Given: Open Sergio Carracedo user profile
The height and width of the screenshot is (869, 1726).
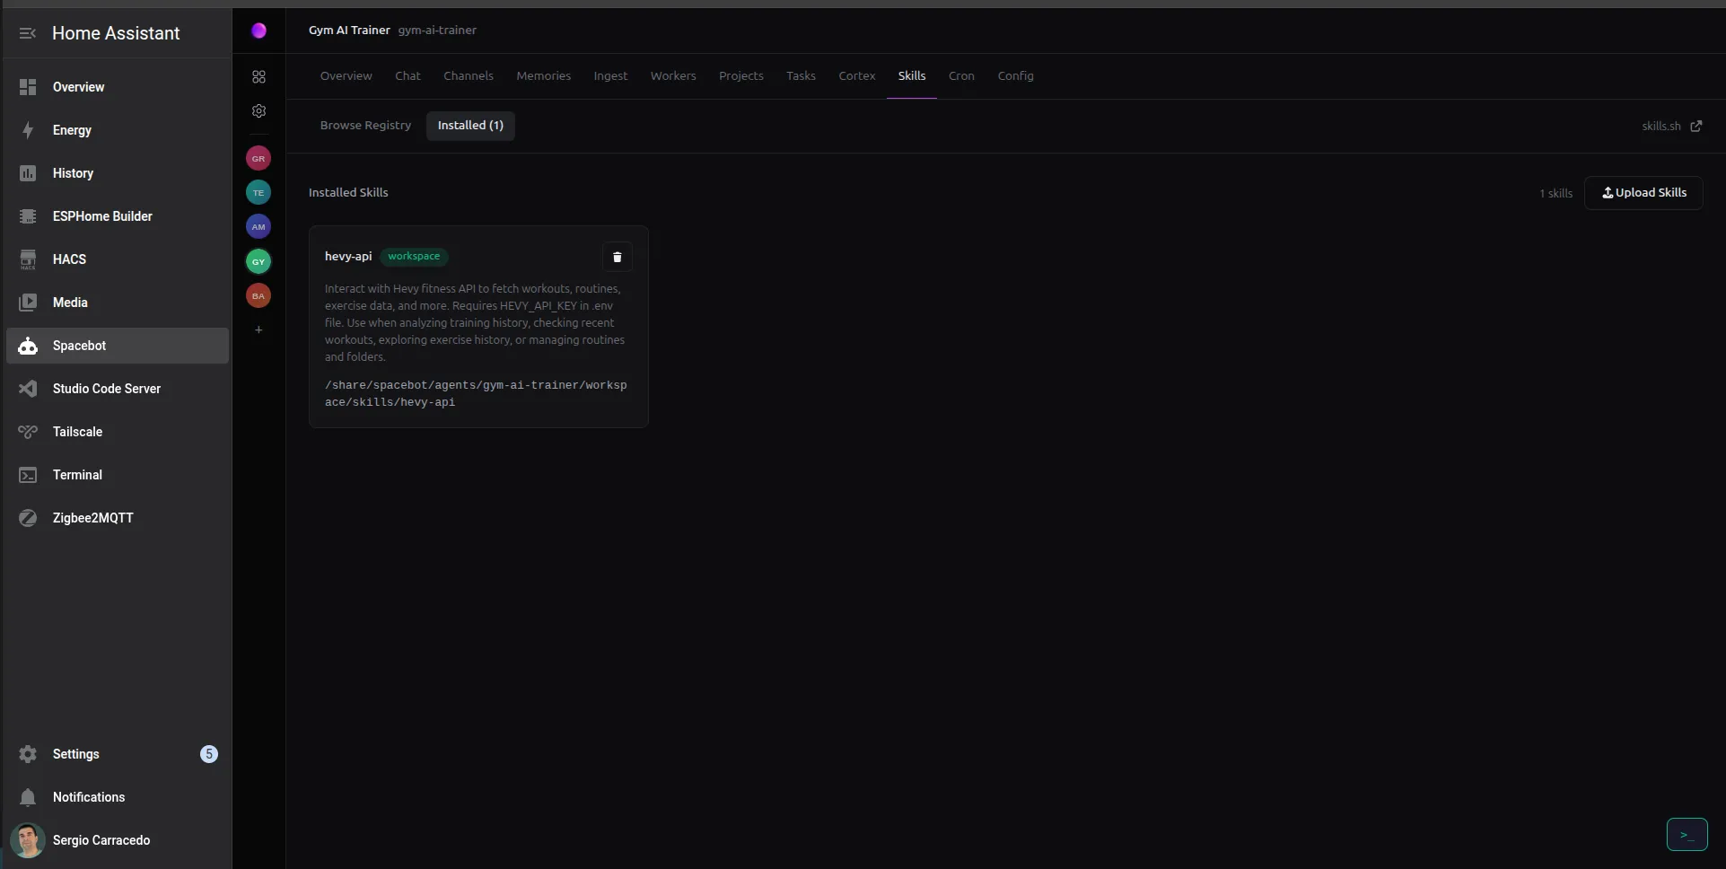Looking at the screenshot, I should click(x=101, y=840).
